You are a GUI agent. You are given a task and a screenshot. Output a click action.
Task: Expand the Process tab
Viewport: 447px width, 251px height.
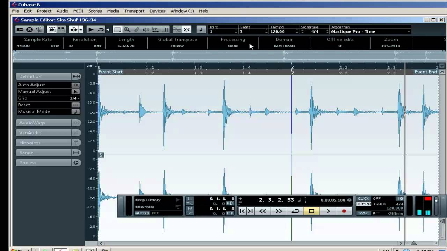[x=48, y=162]
